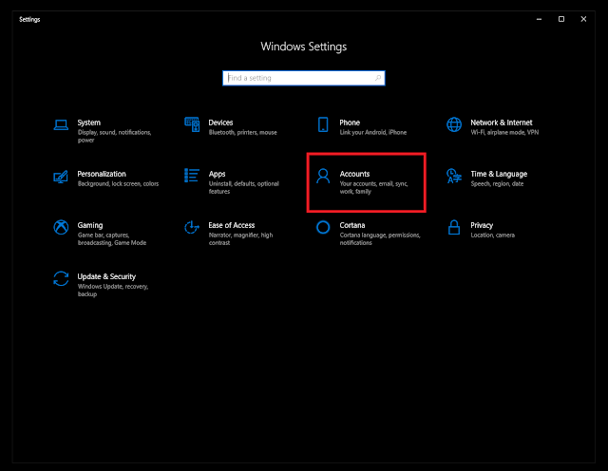The image size is (608, 471).
Task: Click 'Link your Android, iPhone' description
Action: [373, 132]
